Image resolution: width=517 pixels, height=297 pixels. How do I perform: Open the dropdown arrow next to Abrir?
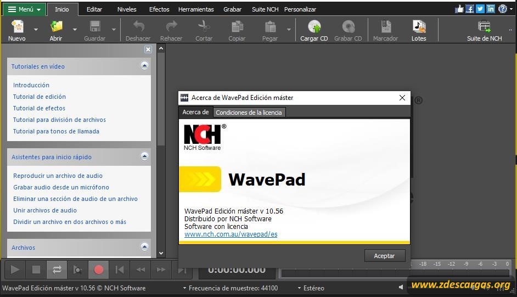(75, 30)
